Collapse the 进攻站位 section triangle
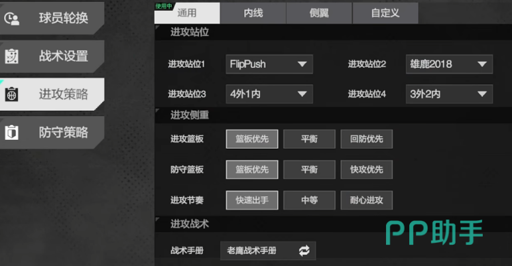Screen dimensions: 512x266 click(x=157, y=27)
